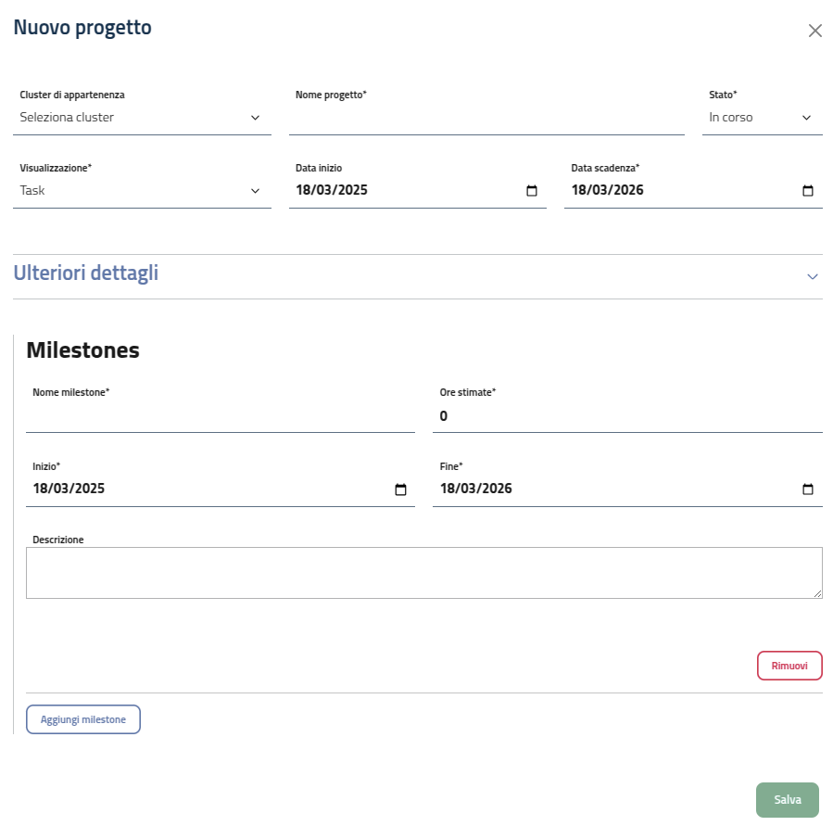Click the Descrizione text area

click(423, 573)
